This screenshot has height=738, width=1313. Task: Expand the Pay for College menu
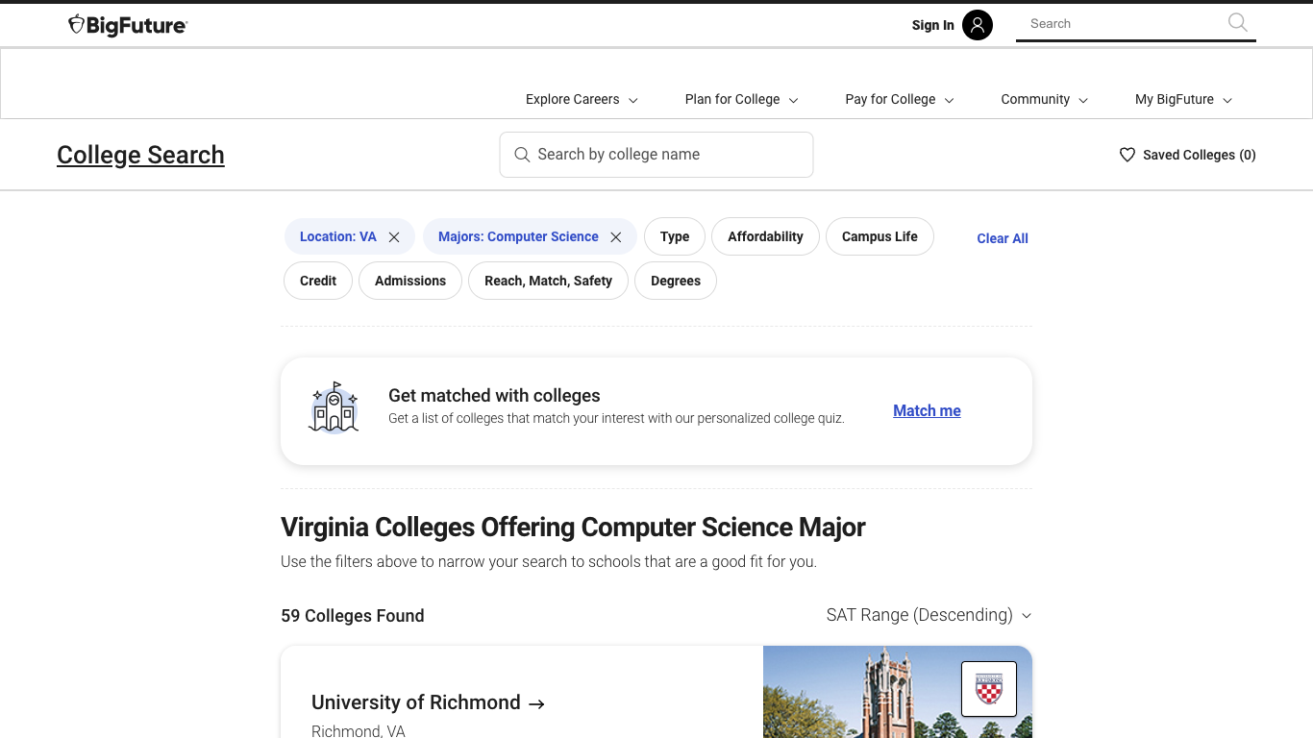[900, 99]
